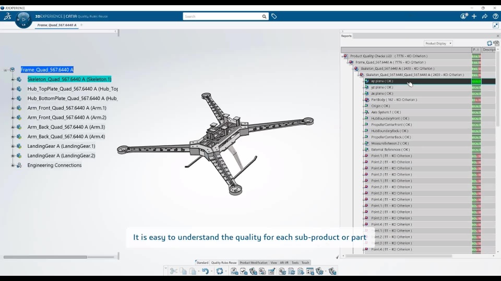
Task: Open the help question mark icon
Action: (495, 16)
